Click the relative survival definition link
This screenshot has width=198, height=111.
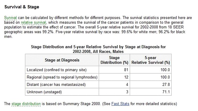[34, 22]
